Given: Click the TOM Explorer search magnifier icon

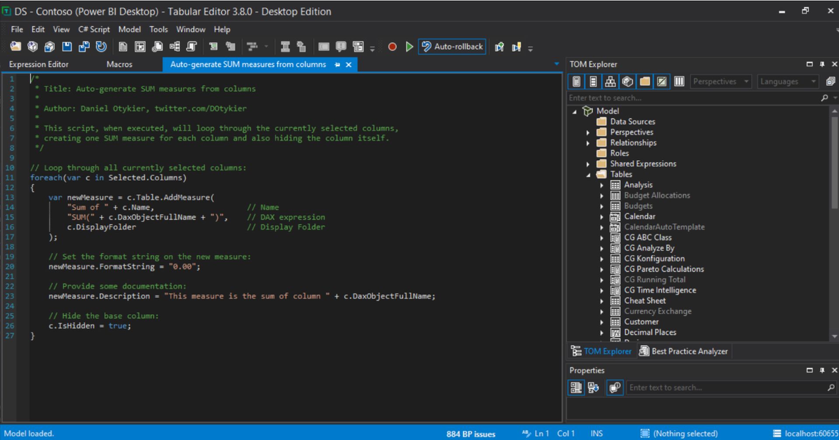Looking at the screenshot, I should pos(825,98).
